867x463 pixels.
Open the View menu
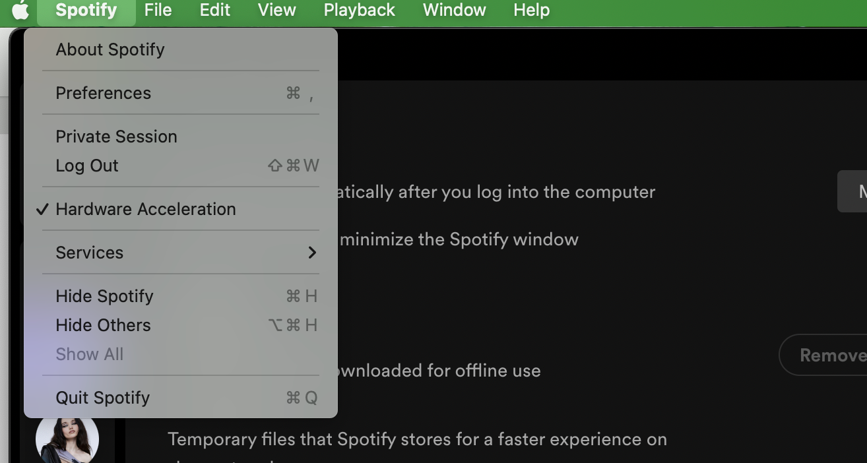pos(277,11)
